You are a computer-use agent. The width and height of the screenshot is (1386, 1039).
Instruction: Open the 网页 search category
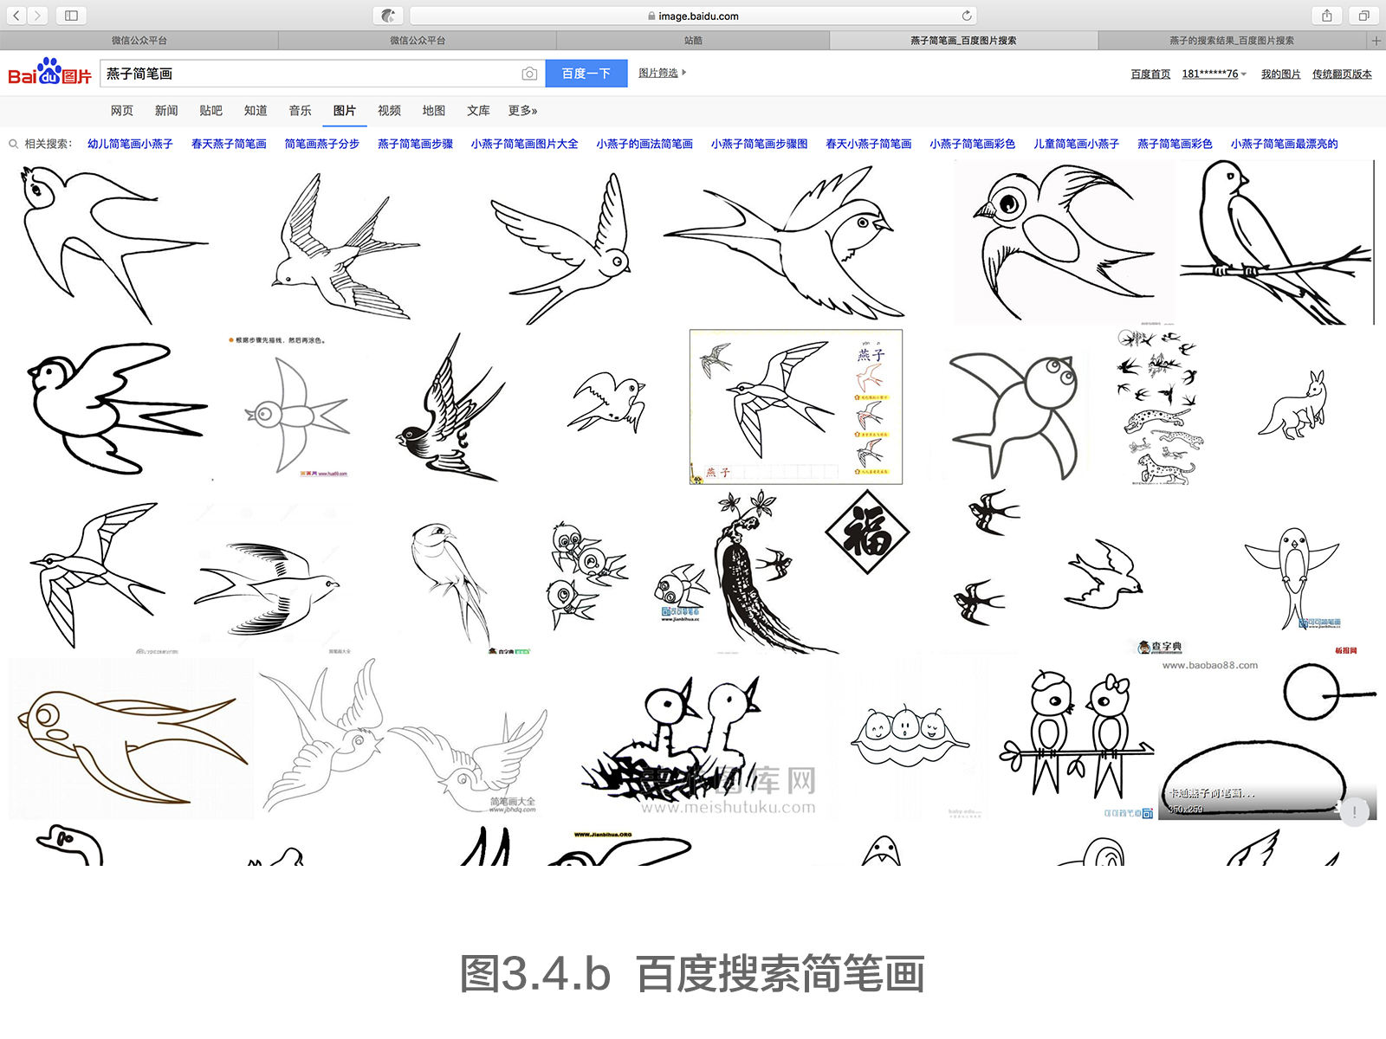122,111
